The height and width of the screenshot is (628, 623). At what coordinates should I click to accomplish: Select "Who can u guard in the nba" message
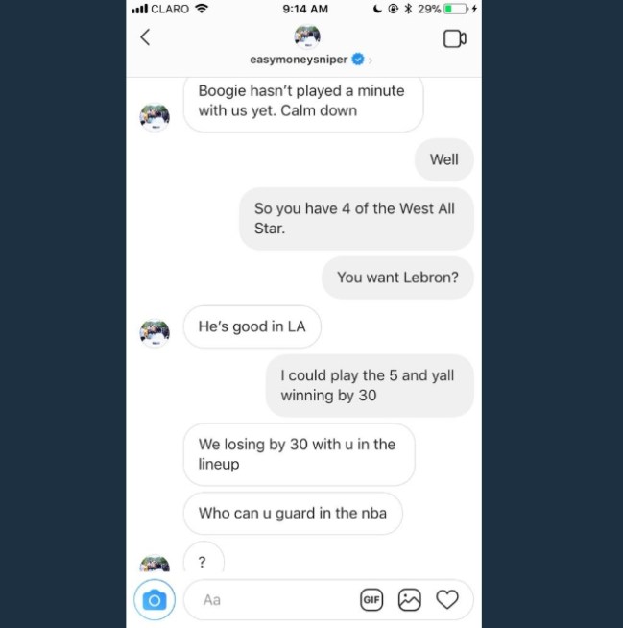[293, 513]
